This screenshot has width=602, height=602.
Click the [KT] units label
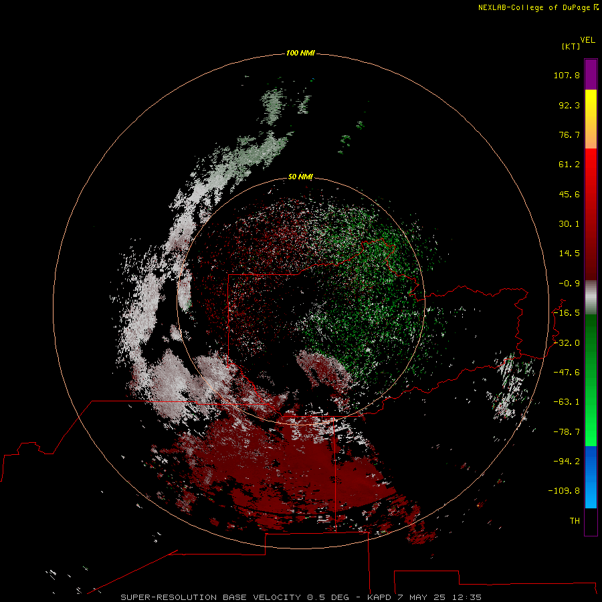pos(571,46)
